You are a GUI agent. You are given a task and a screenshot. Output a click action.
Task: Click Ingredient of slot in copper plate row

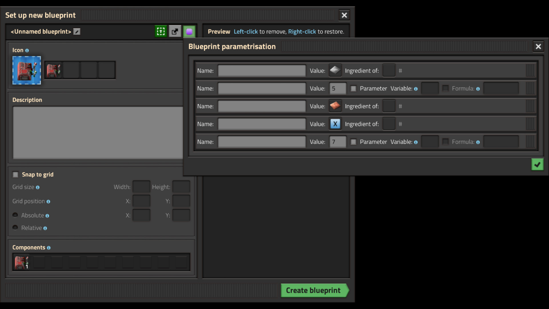389,106
